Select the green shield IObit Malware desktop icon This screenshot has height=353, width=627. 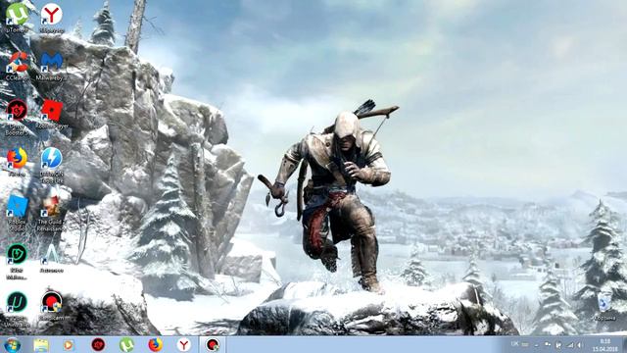[17, 261]
